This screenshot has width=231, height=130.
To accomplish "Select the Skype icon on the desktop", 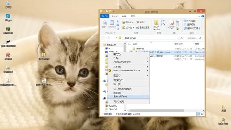I will click(x=8, y=18).
